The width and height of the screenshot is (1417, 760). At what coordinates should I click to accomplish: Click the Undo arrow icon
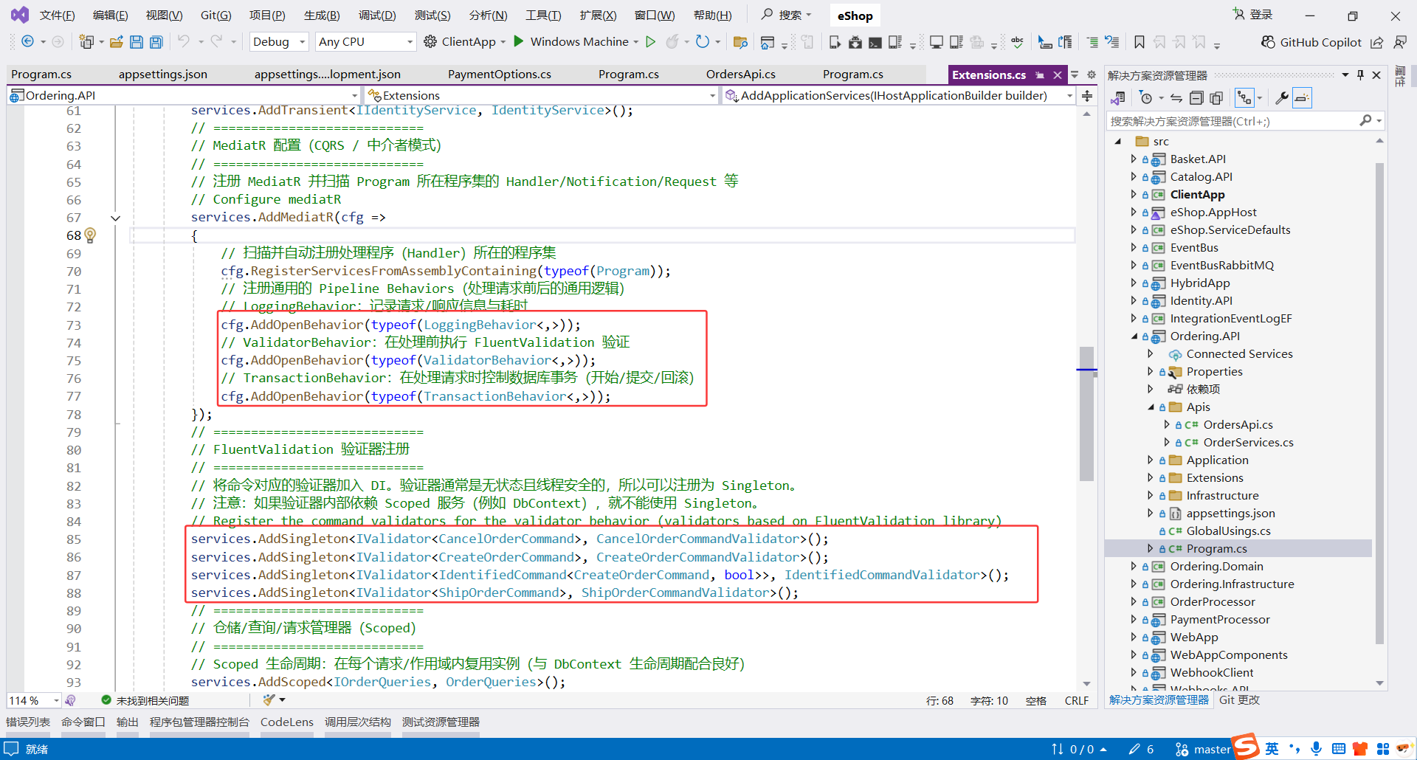[184, 42]
